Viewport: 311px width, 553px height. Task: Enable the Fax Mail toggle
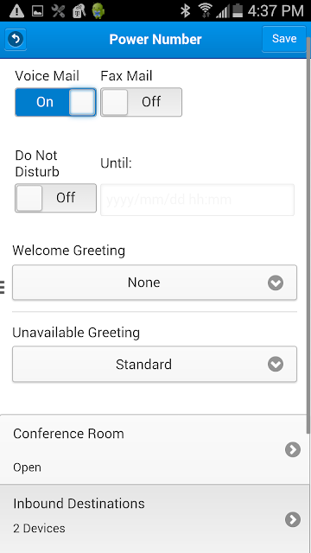pyautogui.click(x=141, y=102)
